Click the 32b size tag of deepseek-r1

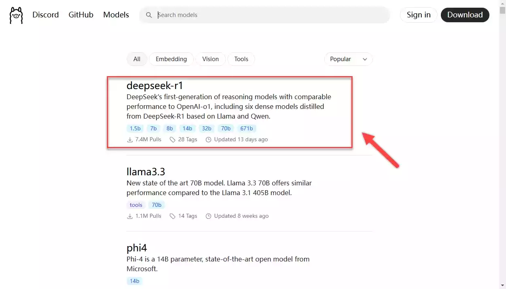(x=207, y=129)
